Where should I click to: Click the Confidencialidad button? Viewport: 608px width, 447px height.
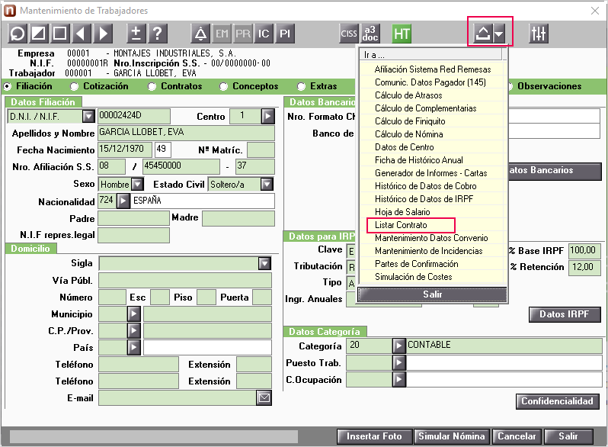click(x=557, y=401)
